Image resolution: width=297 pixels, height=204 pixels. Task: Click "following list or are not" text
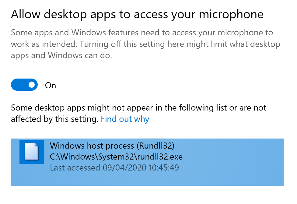[222, 108]
